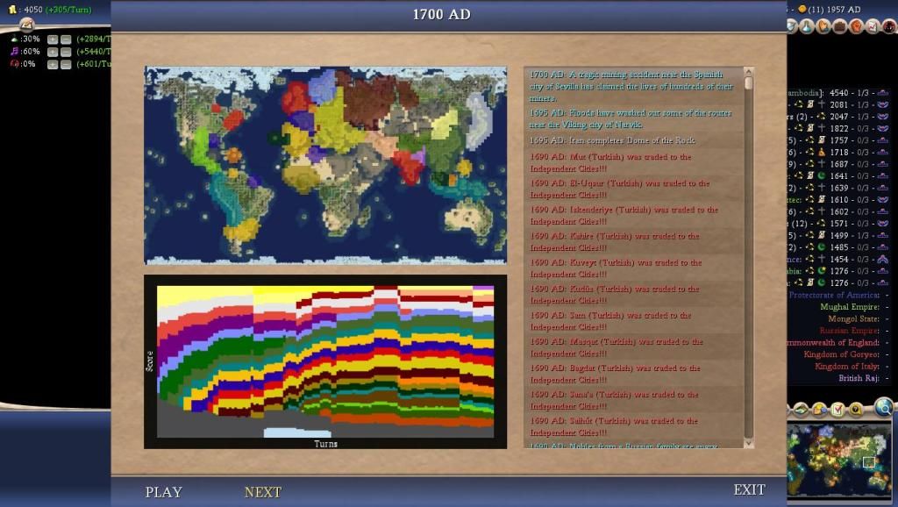Click Russian Empire in scoreboard
898x507 pixels.
coord(849,331)
